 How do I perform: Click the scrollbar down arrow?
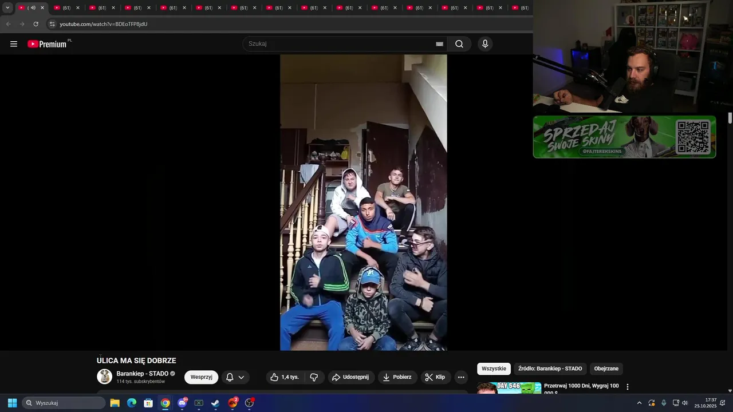730,391
